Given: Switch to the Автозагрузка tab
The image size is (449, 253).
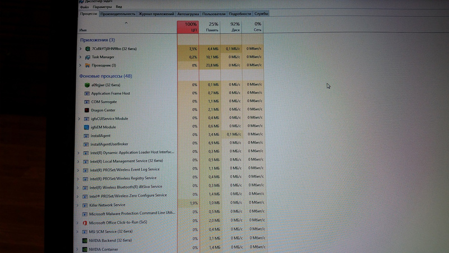Looking at the screenshot, I should (188, 13).
